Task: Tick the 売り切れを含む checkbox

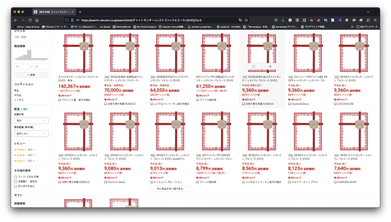Action: [16, 186]
